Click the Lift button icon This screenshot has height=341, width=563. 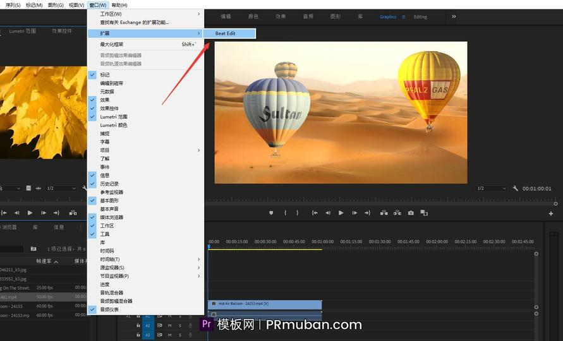coord(384,213)
